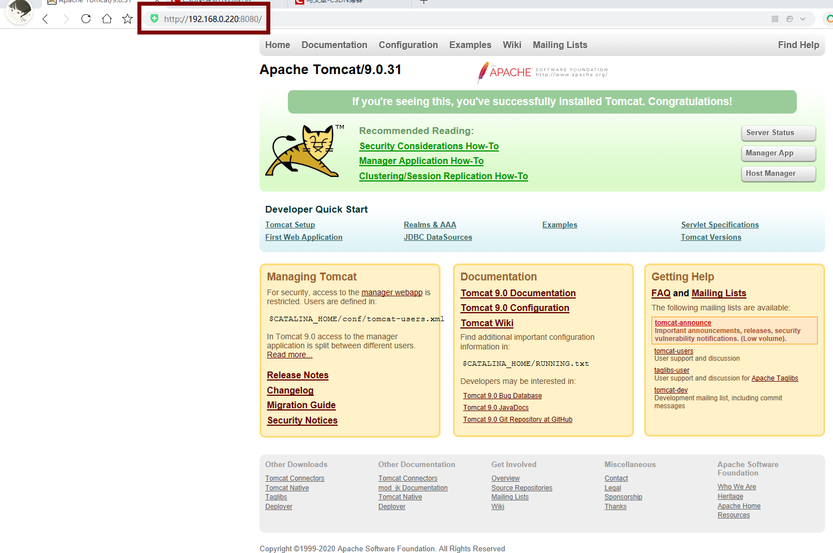Open Configuration in the navigation bar

(x=408, y=45)
